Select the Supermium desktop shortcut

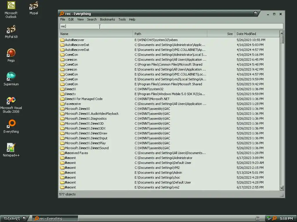point(11,79)
